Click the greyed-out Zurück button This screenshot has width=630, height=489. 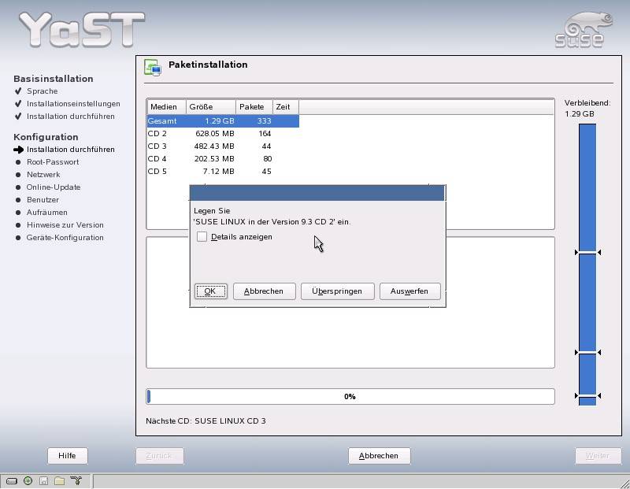[159, 456]
